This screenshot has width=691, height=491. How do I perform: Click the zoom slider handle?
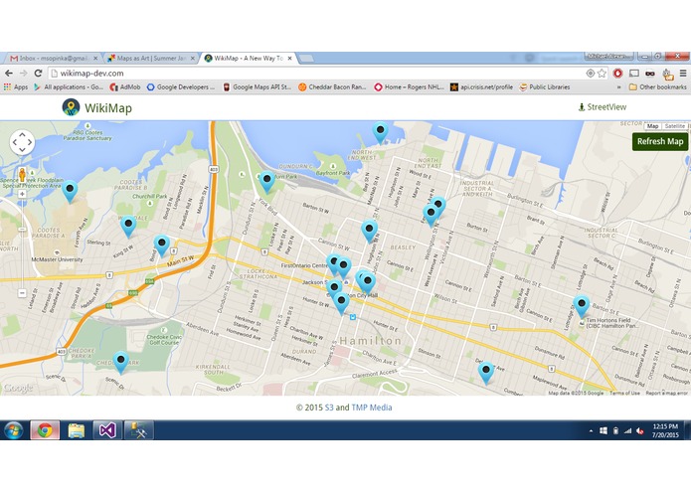tap(22, 229)
